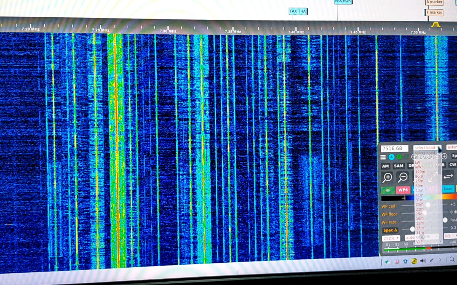The height and width of the screenshot is (285, 457).
Task: Click the 7.30 MHz label on frequency scale
Action: pos(168,31)
